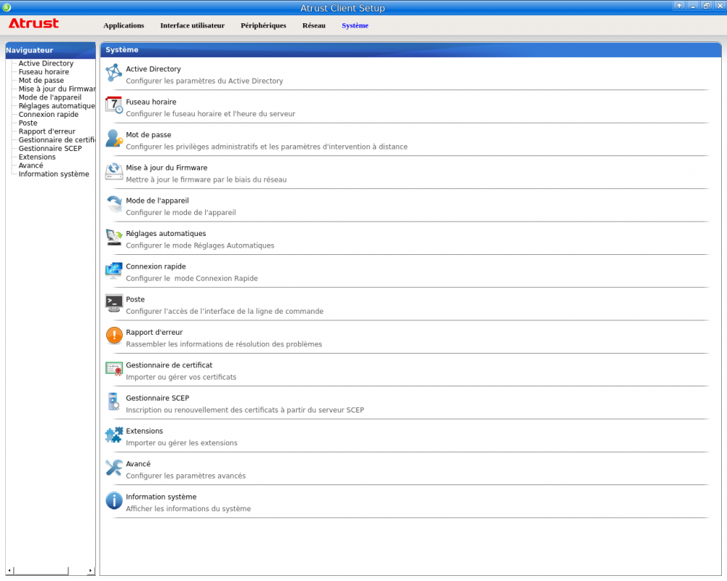The image size is (727, 581).
Task: Select Interface utilisateur in the top menu
Action: 192,25
